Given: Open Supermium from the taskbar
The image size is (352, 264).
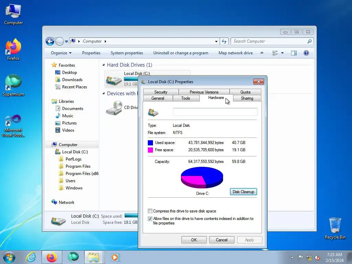Looking at the screenshot, I should click(x=73, y=257).
